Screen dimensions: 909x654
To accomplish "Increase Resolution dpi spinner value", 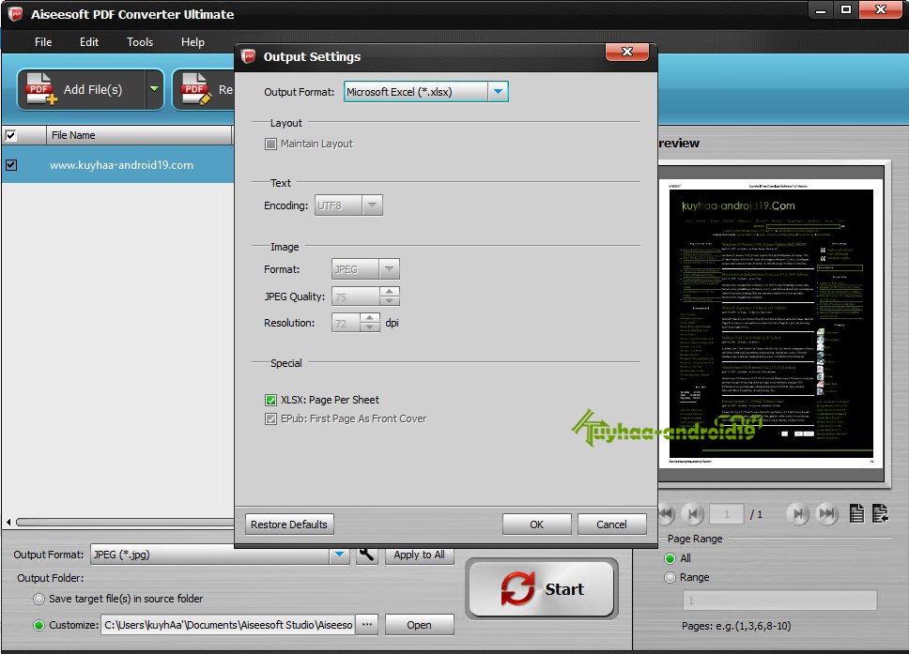I will pos(369,318).
